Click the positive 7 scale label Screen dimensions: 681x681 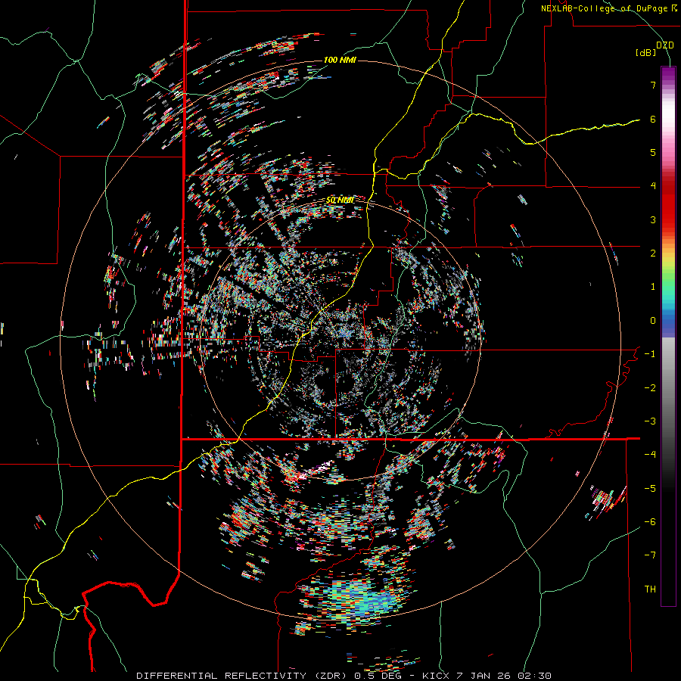653,85
